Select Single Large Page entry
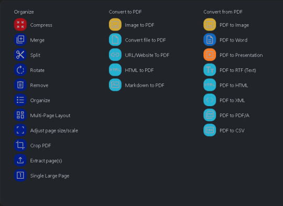The width and height of the screenshot is (283, 206). [x=50, y=176]
